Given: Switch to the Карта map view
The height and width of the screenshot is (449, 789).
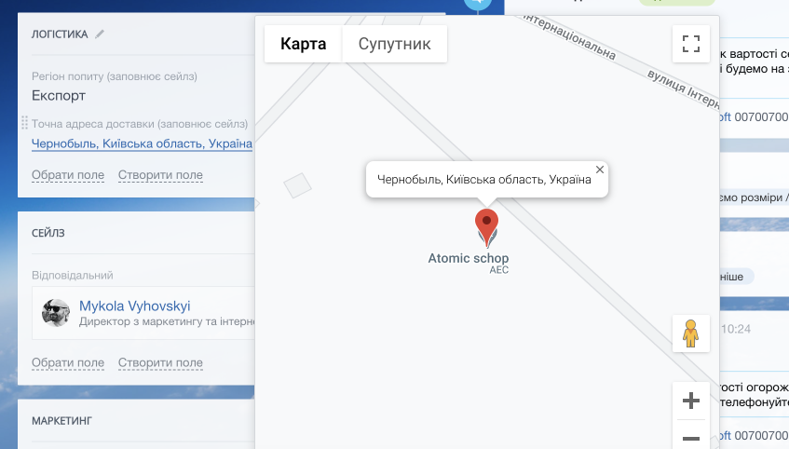Looking at the screenshot, I should [x=303, y=44].
